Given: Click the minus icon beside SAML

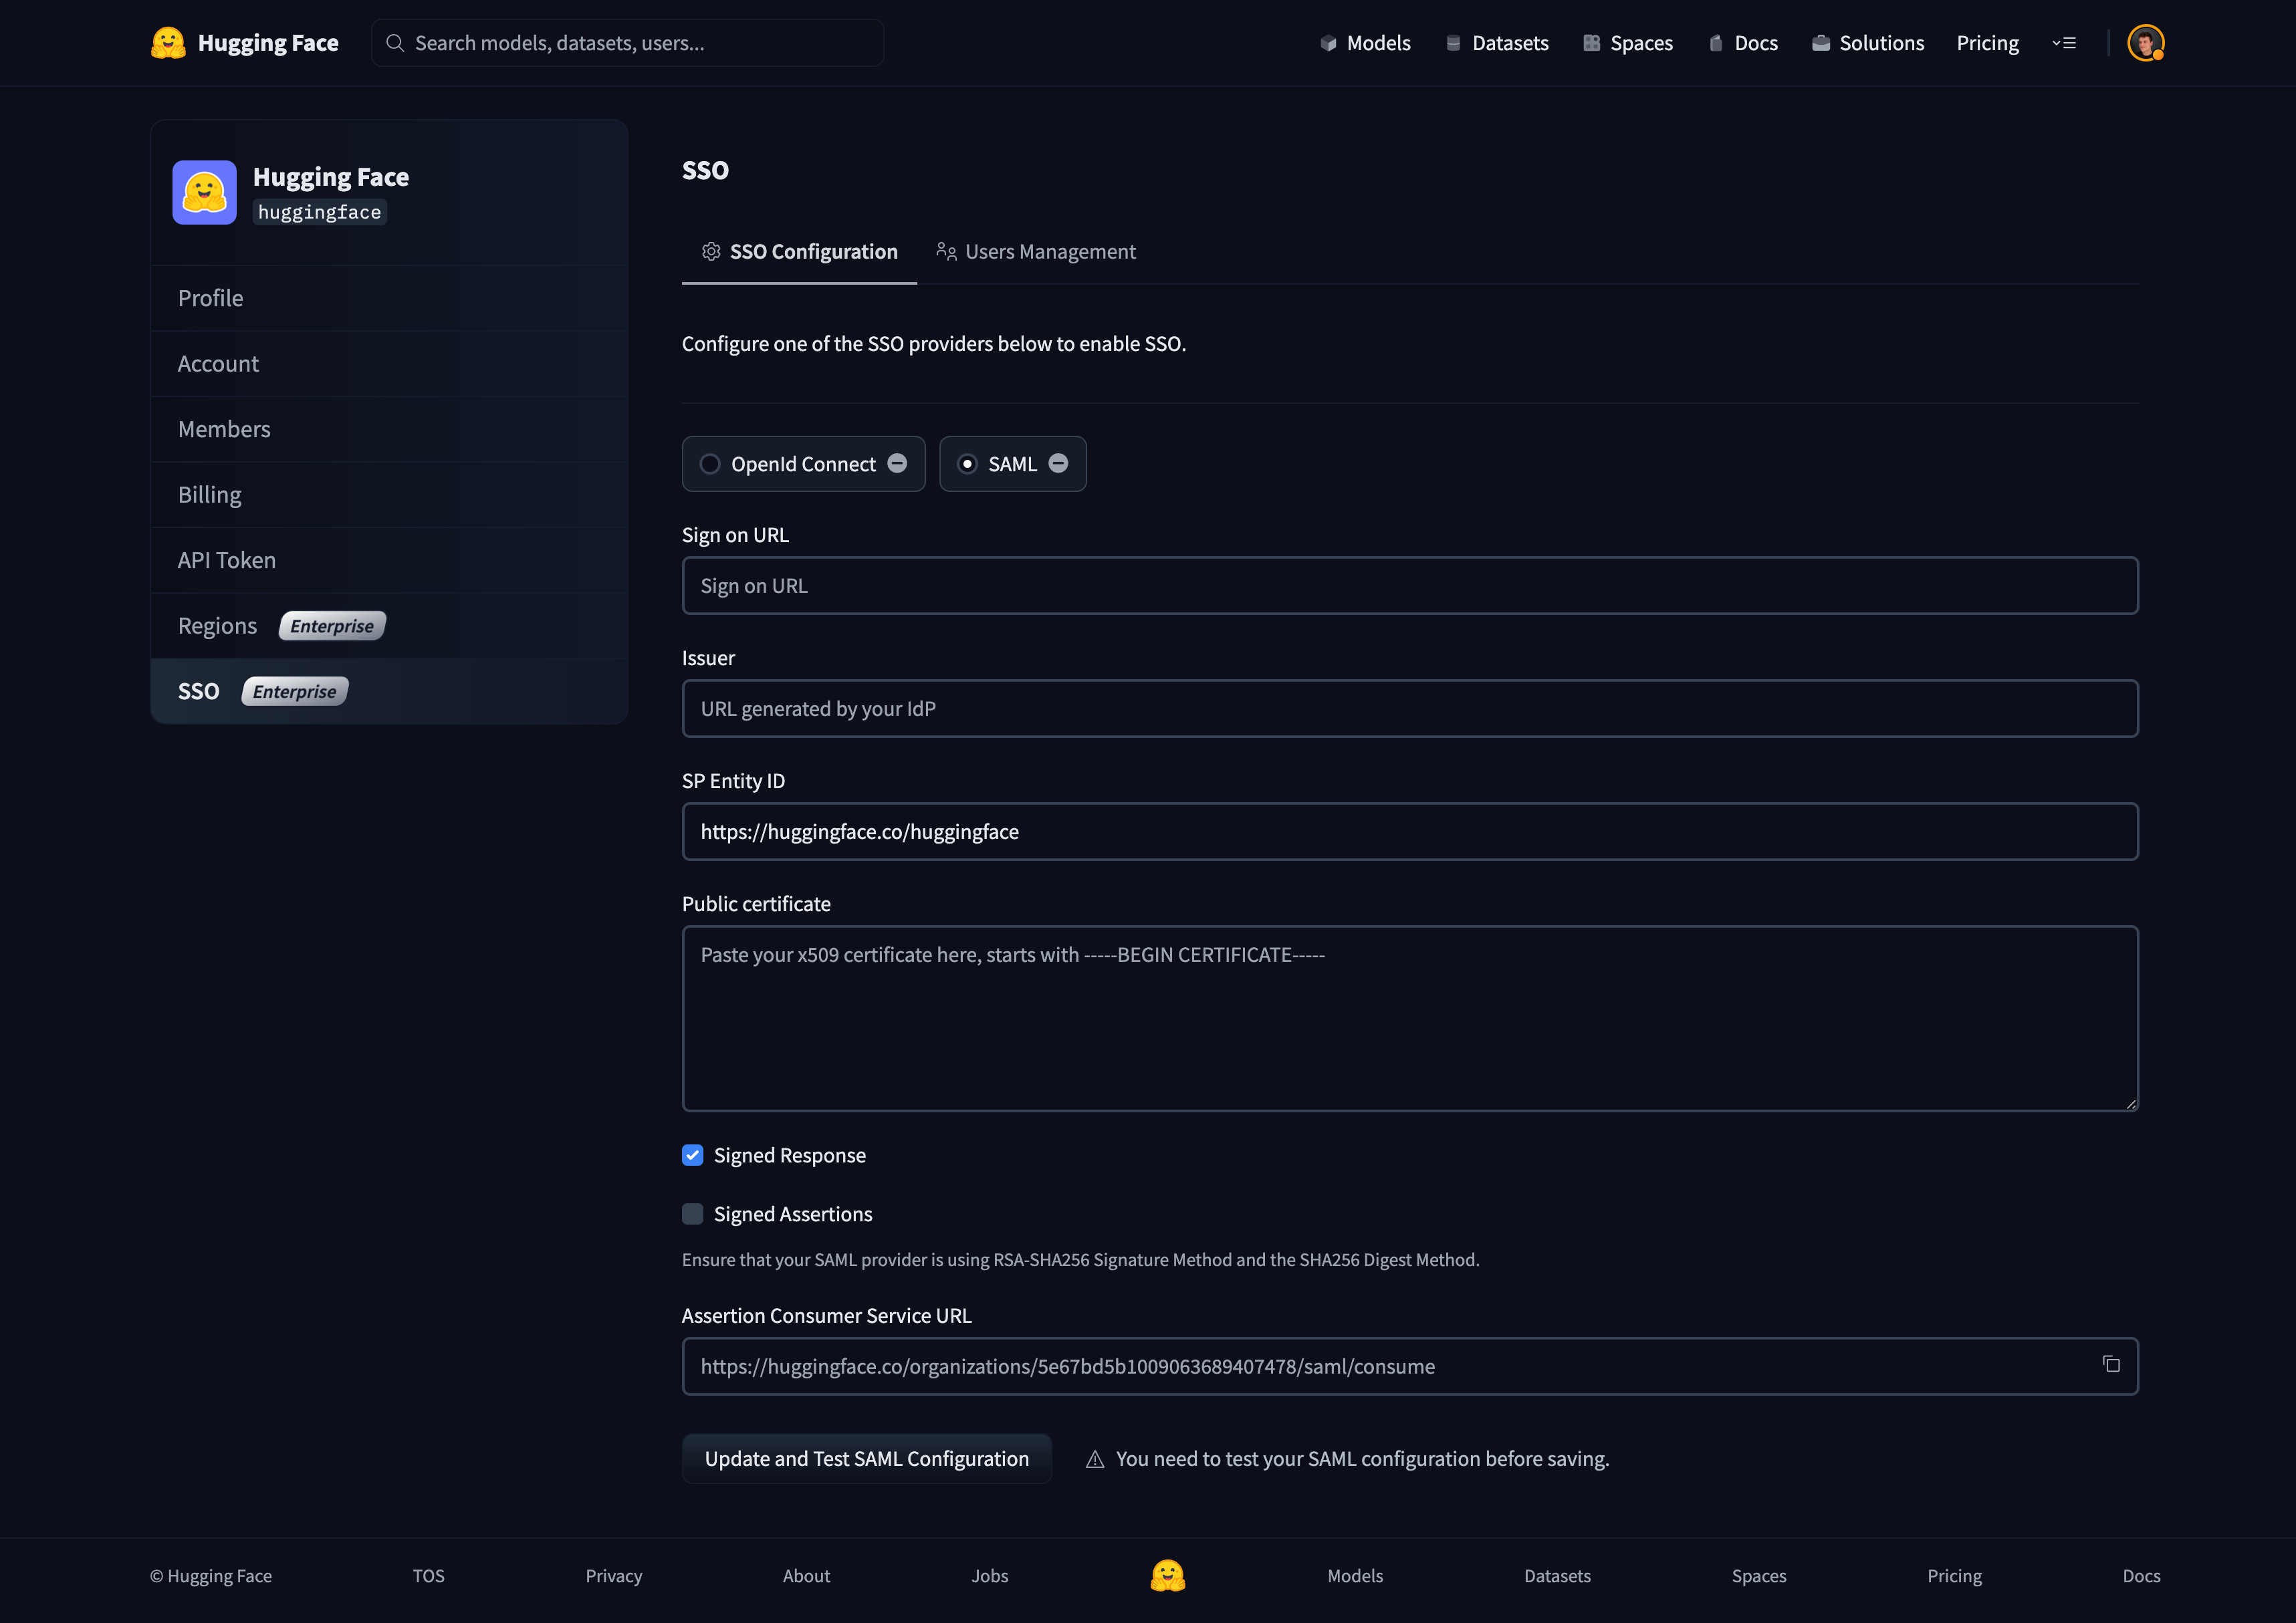Looking at the screenshot, I should click(x=1058, y=463).
